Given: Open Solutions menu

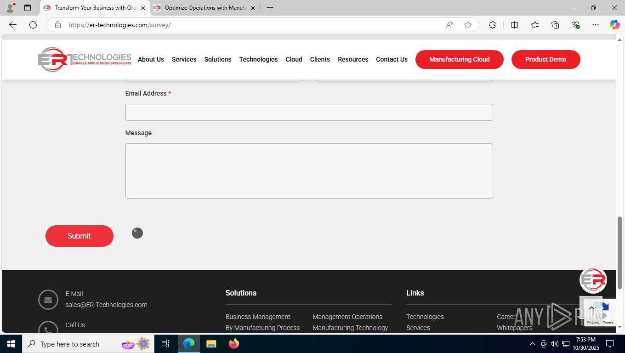Looking at the screenshot, I should (218, 59).
